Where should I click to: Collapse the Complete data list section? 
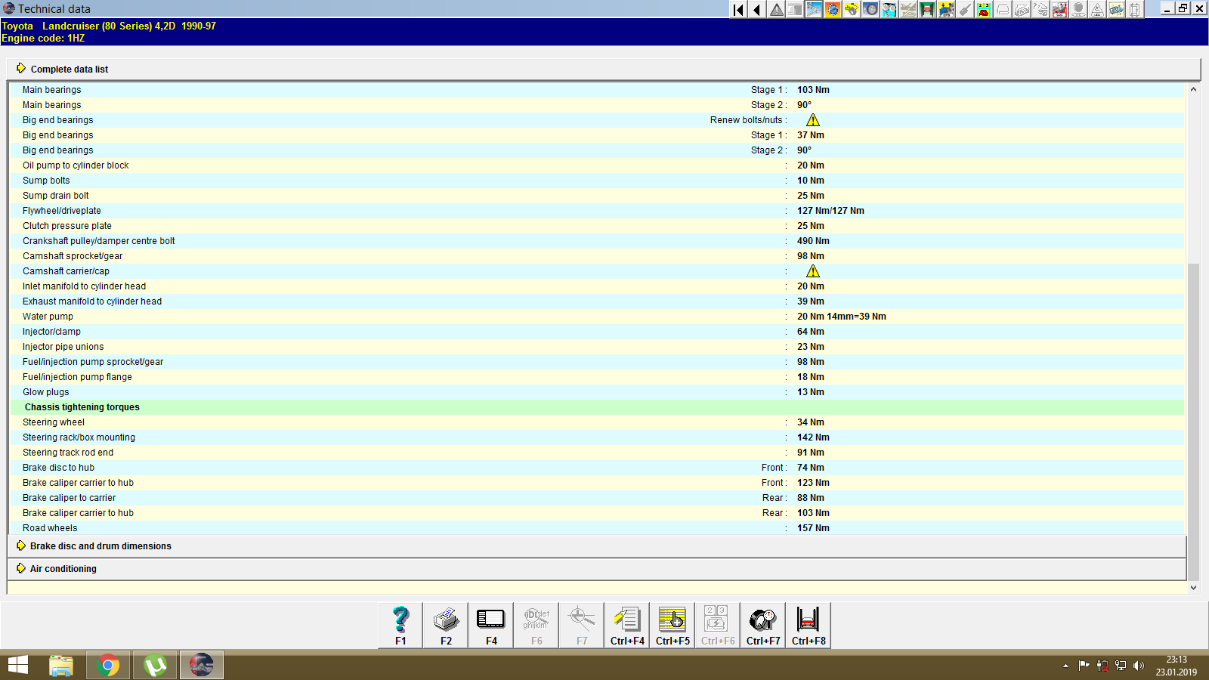coord(69,69)
